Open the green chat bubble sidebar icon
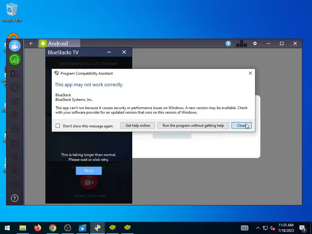 [15, 59]
